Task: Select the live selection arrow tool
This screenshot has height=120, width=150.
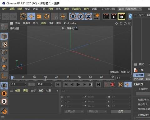Action: coord(23,16)
